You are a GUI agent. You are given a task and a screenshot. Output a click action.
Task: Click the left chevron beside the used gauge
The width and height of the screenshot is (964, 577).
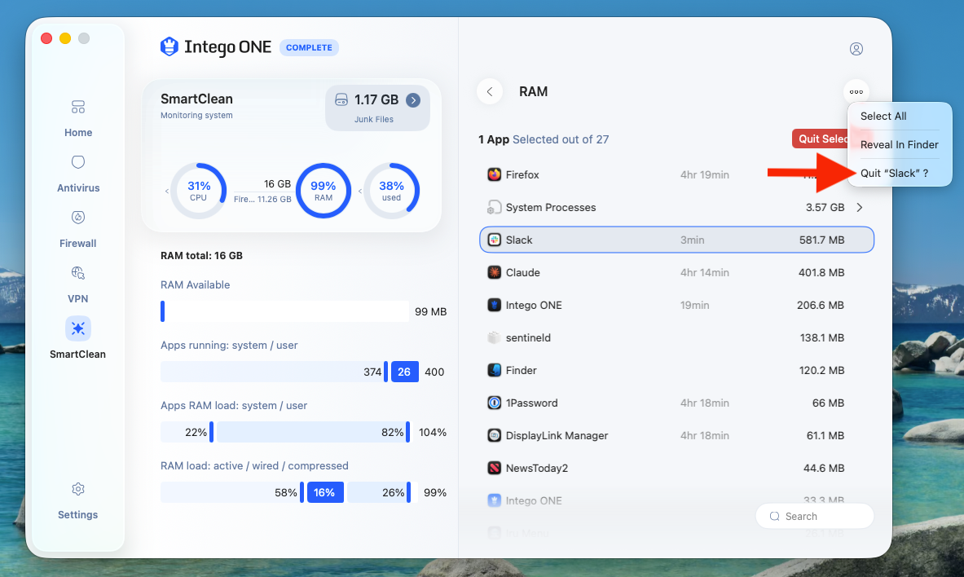tap(359, 192)
